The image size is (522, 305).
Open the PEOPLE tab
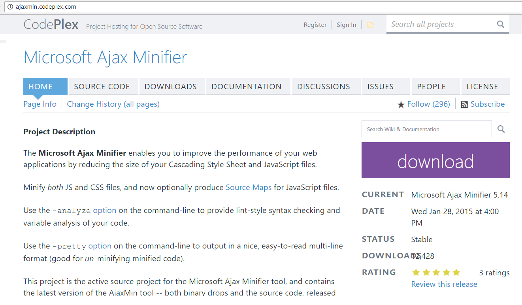[x=436, y=87]
